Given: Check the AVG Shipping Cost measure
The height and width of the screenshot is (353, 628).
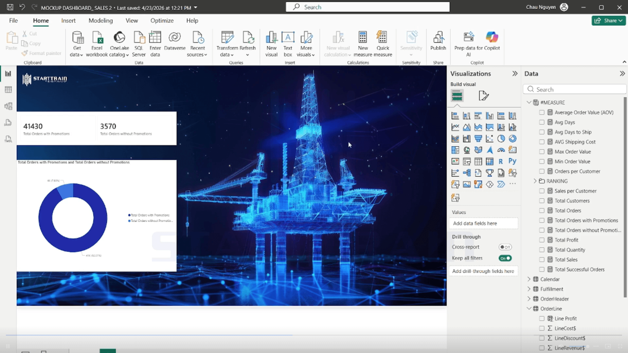Looking at the screenshot, I should point(542,142).
